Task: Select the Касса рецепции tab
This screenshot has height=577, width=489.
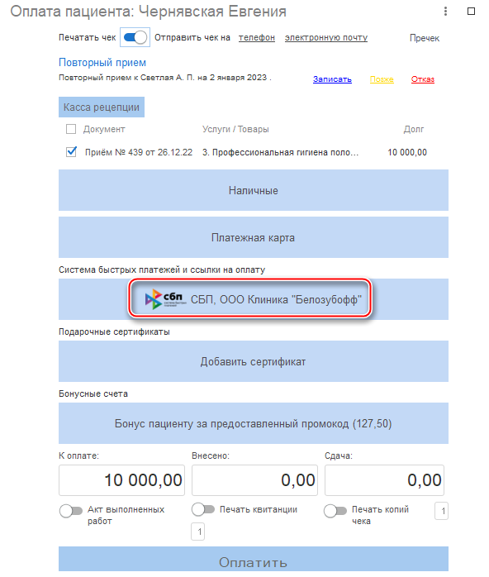Action: (102, 107)
